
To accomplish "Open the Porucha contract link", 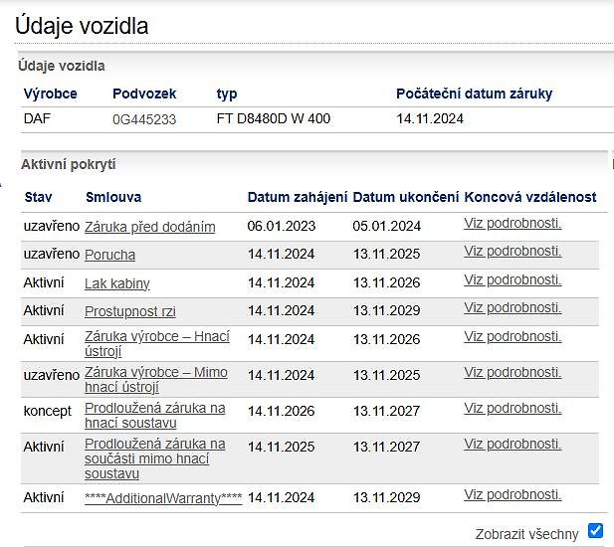I will tap(110, 255).
